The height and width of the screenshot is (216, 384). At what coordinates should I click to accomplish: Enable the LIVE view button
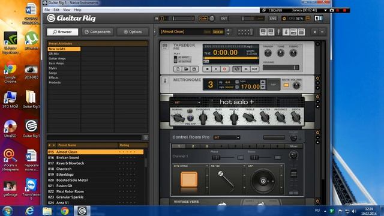point(273,19)
